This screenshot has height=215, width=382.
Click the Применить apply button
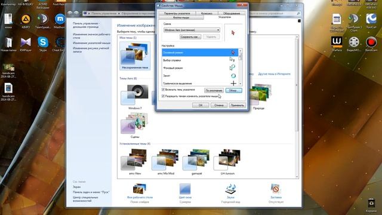point(238,105)
